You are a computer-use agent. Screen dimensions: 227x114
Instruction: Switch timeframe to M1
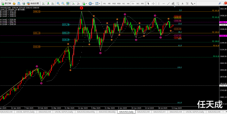click(105, 3)
